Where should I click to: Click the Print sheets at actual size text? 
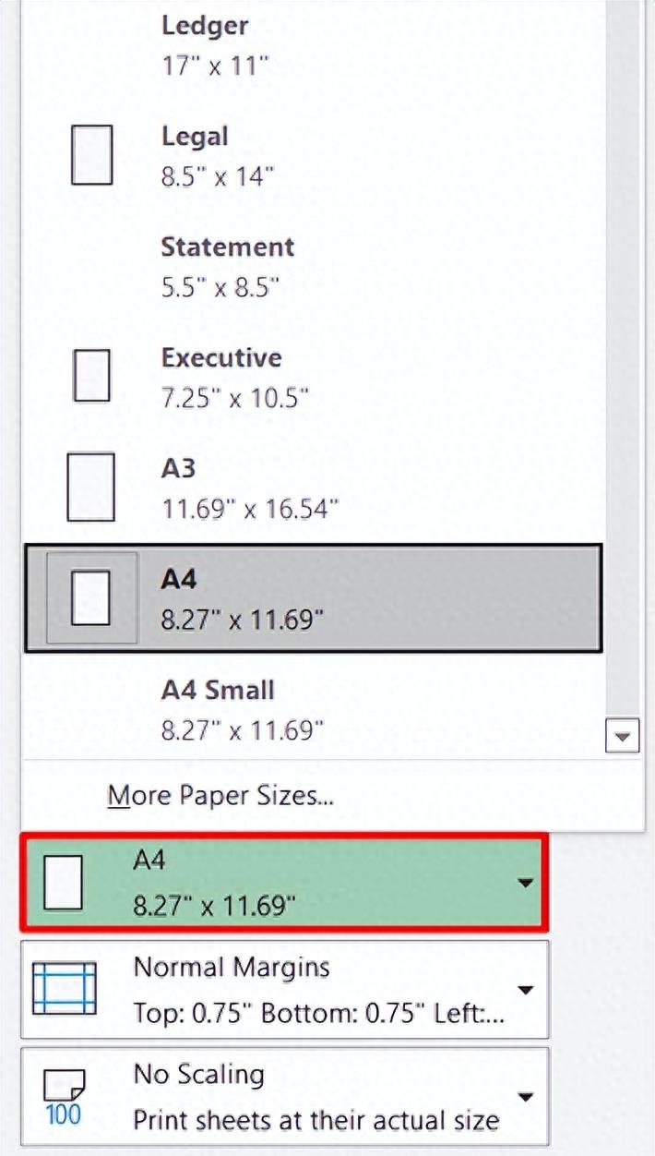tap(316, 1120)
